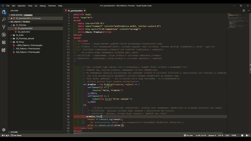
Task: Open the Selection menu
Action: [x=22, y=6]
